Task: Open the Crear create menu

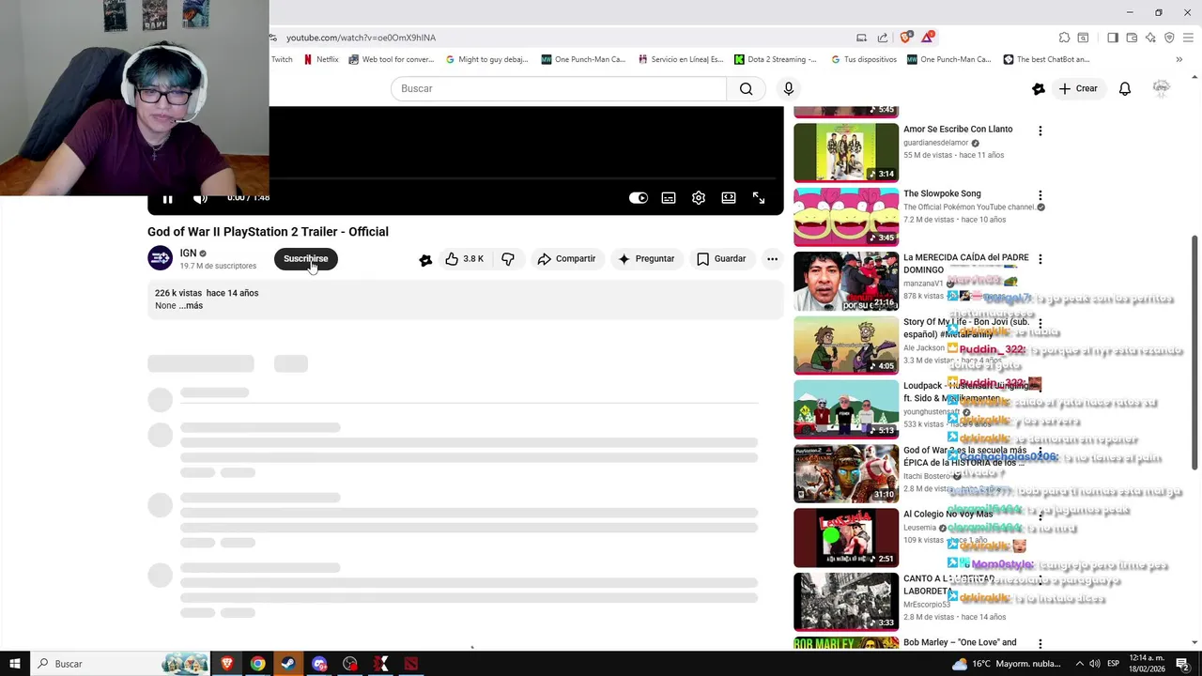Action: [x=1078, y=88]
